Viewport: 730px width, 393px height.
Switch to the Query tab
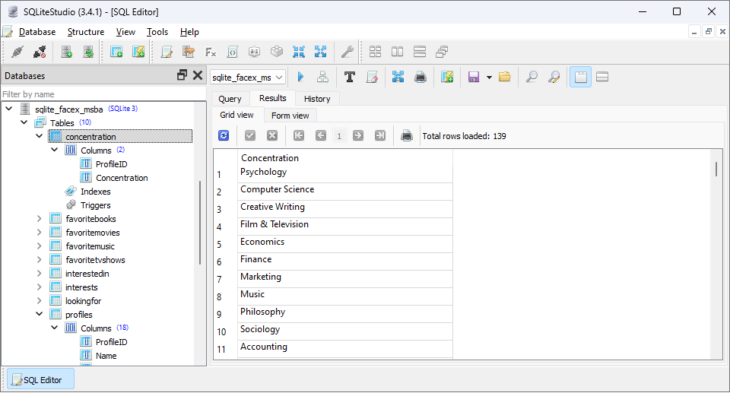tap(230, 99)
